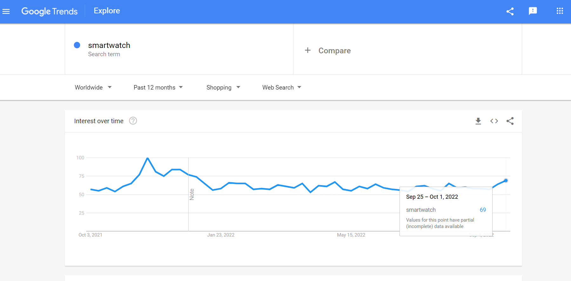Click plus icon to add comparison
The height and width of the screenshot is (281, 571).
[x=307, y=50]
